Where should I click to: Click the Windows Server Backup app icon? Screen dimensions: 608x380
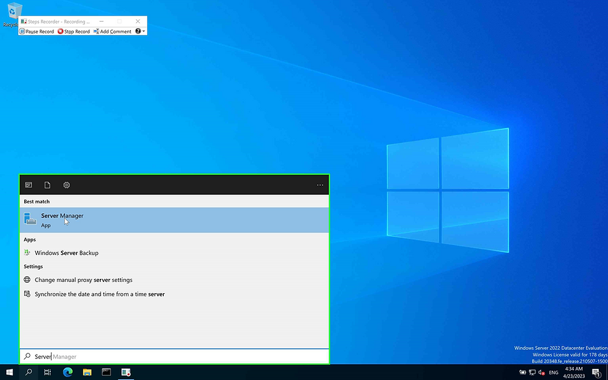coord(27,252)
